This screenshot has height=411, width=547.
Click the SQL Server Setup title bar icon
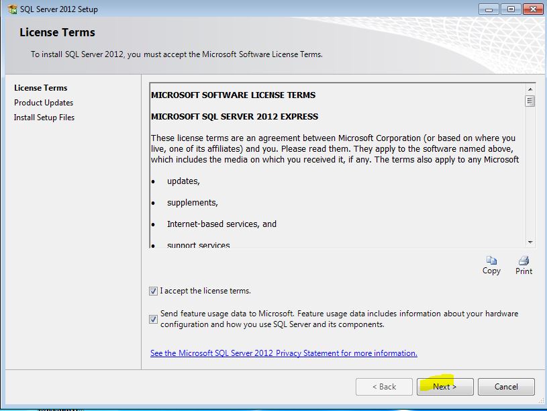pyautogui.click(x=13, y=9)
